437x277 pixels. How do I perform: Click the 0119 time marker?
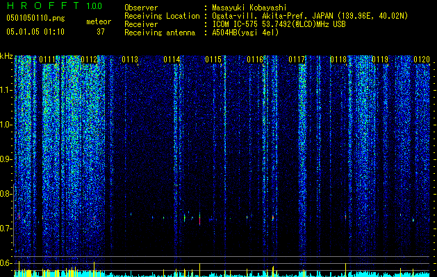(380, 60)
